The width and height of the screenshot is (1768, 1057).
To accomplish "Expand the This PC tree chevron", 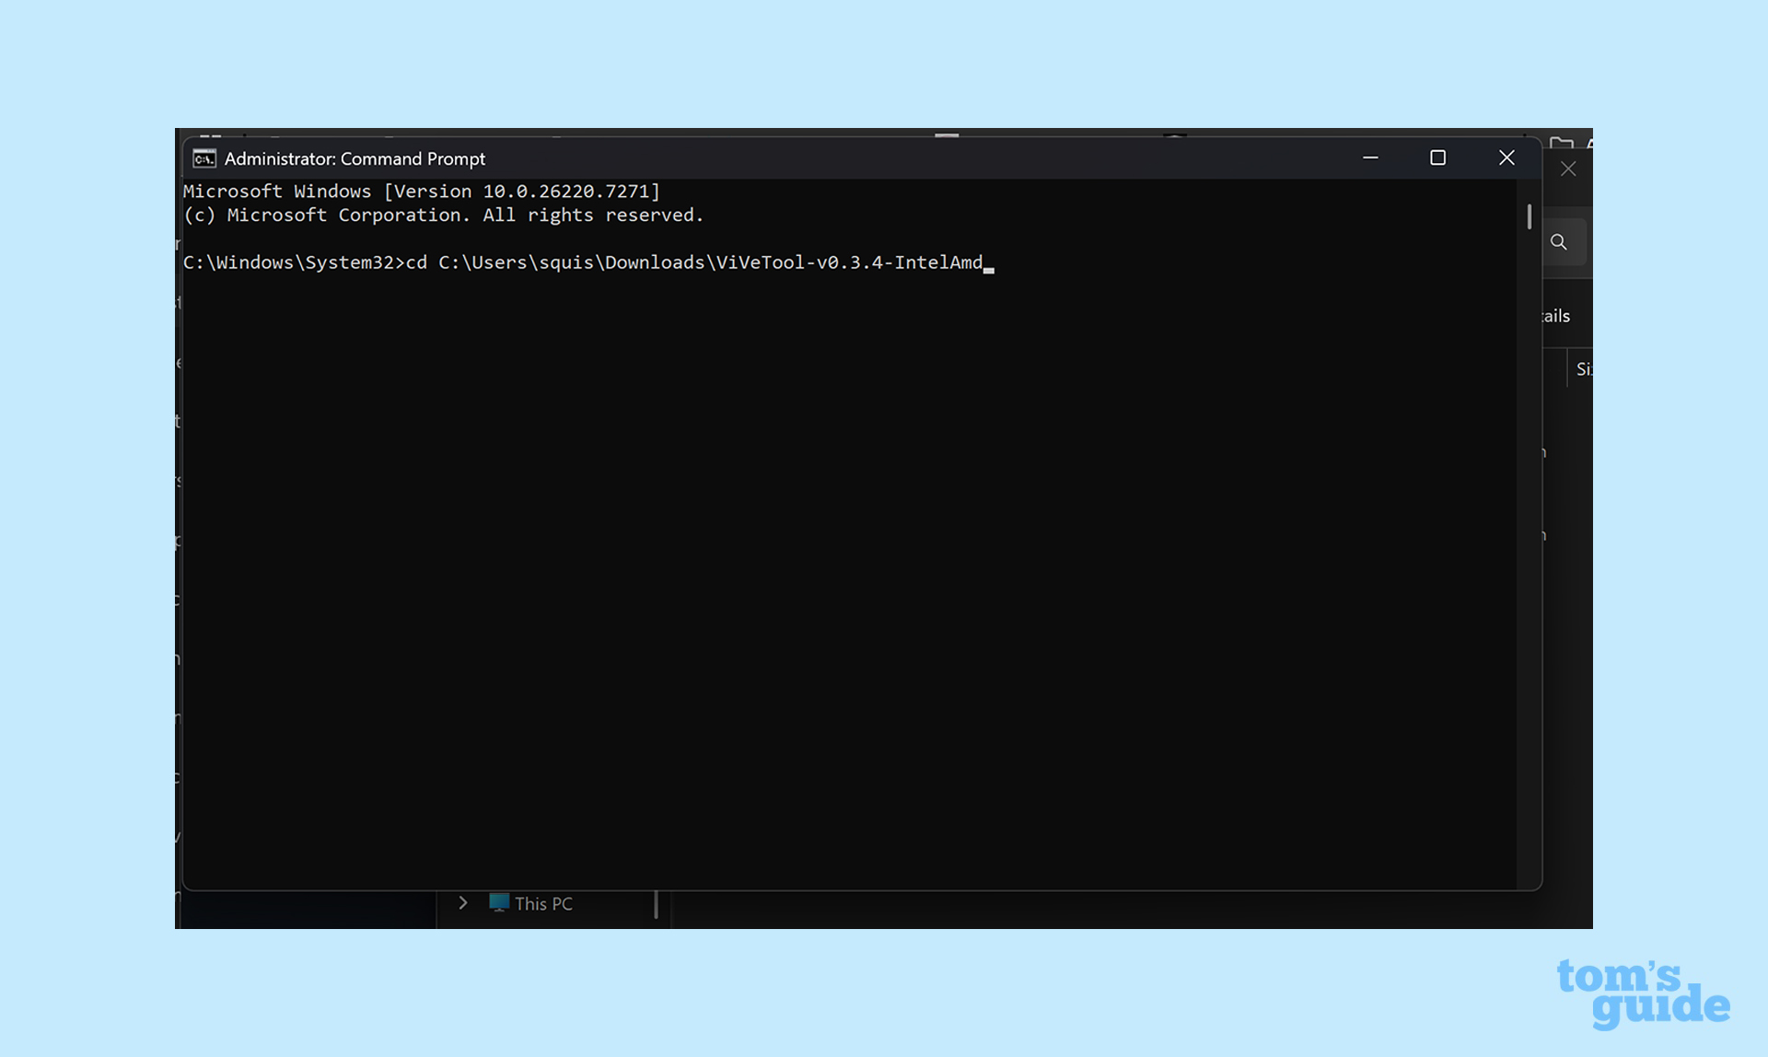I will (x=463, y=903).
